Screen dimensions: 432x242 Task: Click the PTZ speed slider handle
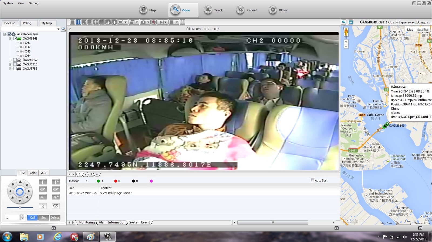(20, 208)
